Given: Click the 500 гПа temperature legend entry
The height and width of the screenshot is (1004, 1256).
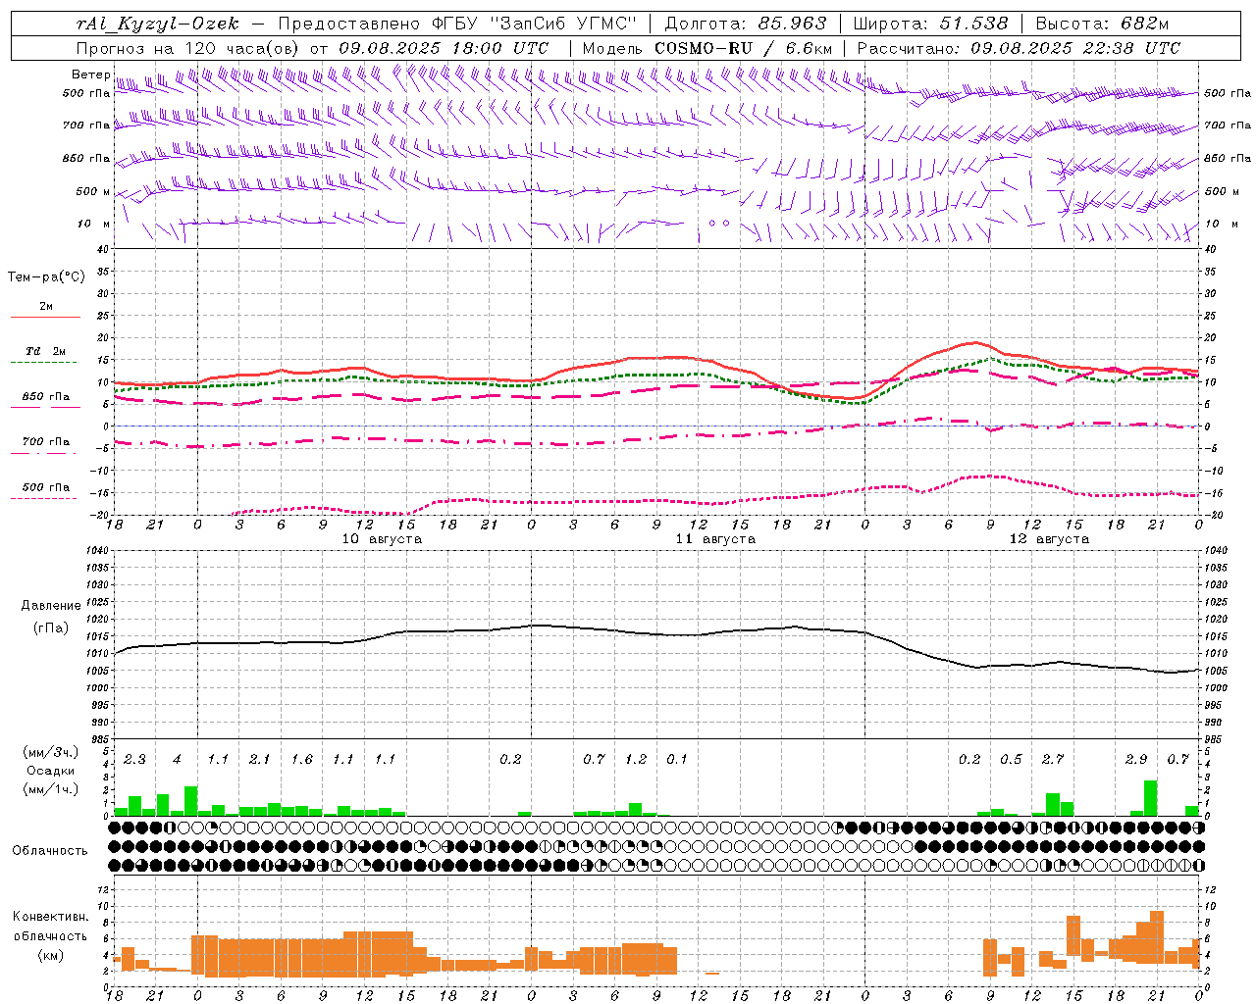Looking at the screenshot, I should [46, 486].
